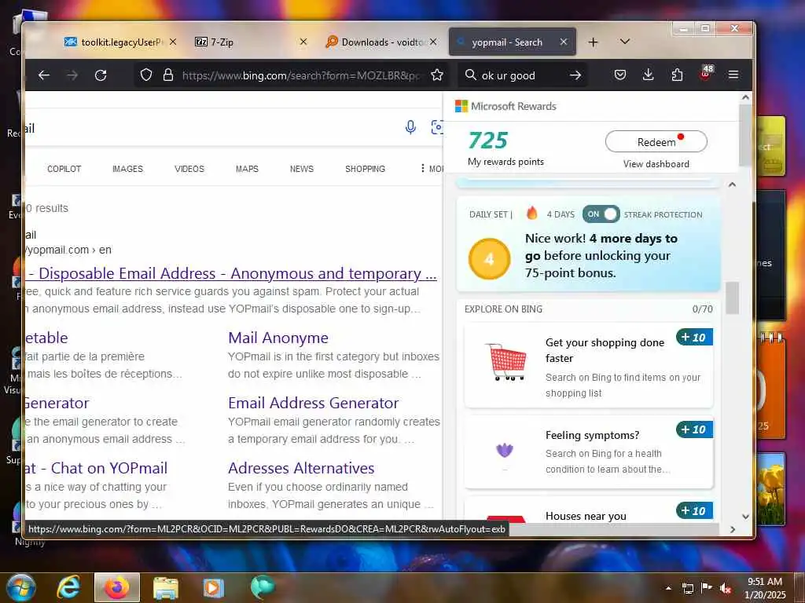This screenshot has width=805, height=603.
Task: Click the 4-day streak medal badge
Action: coord(489,259)
